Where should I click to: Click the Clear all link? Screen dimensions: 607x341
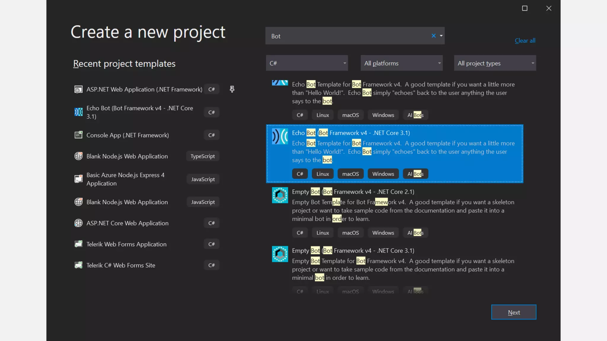click(x=525, y=41)
